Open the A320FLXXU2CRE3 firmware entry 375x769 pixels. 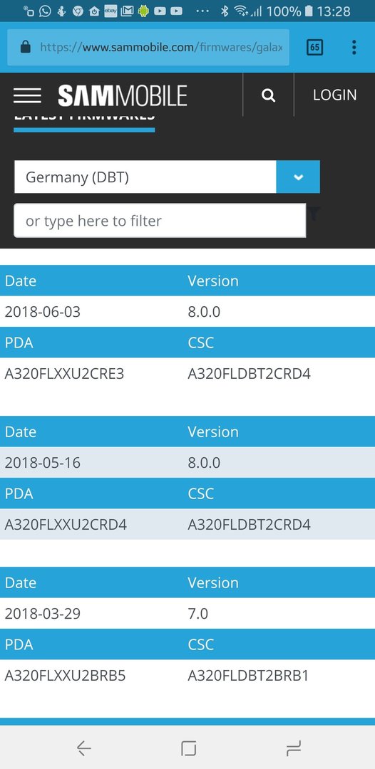(64, 375)
